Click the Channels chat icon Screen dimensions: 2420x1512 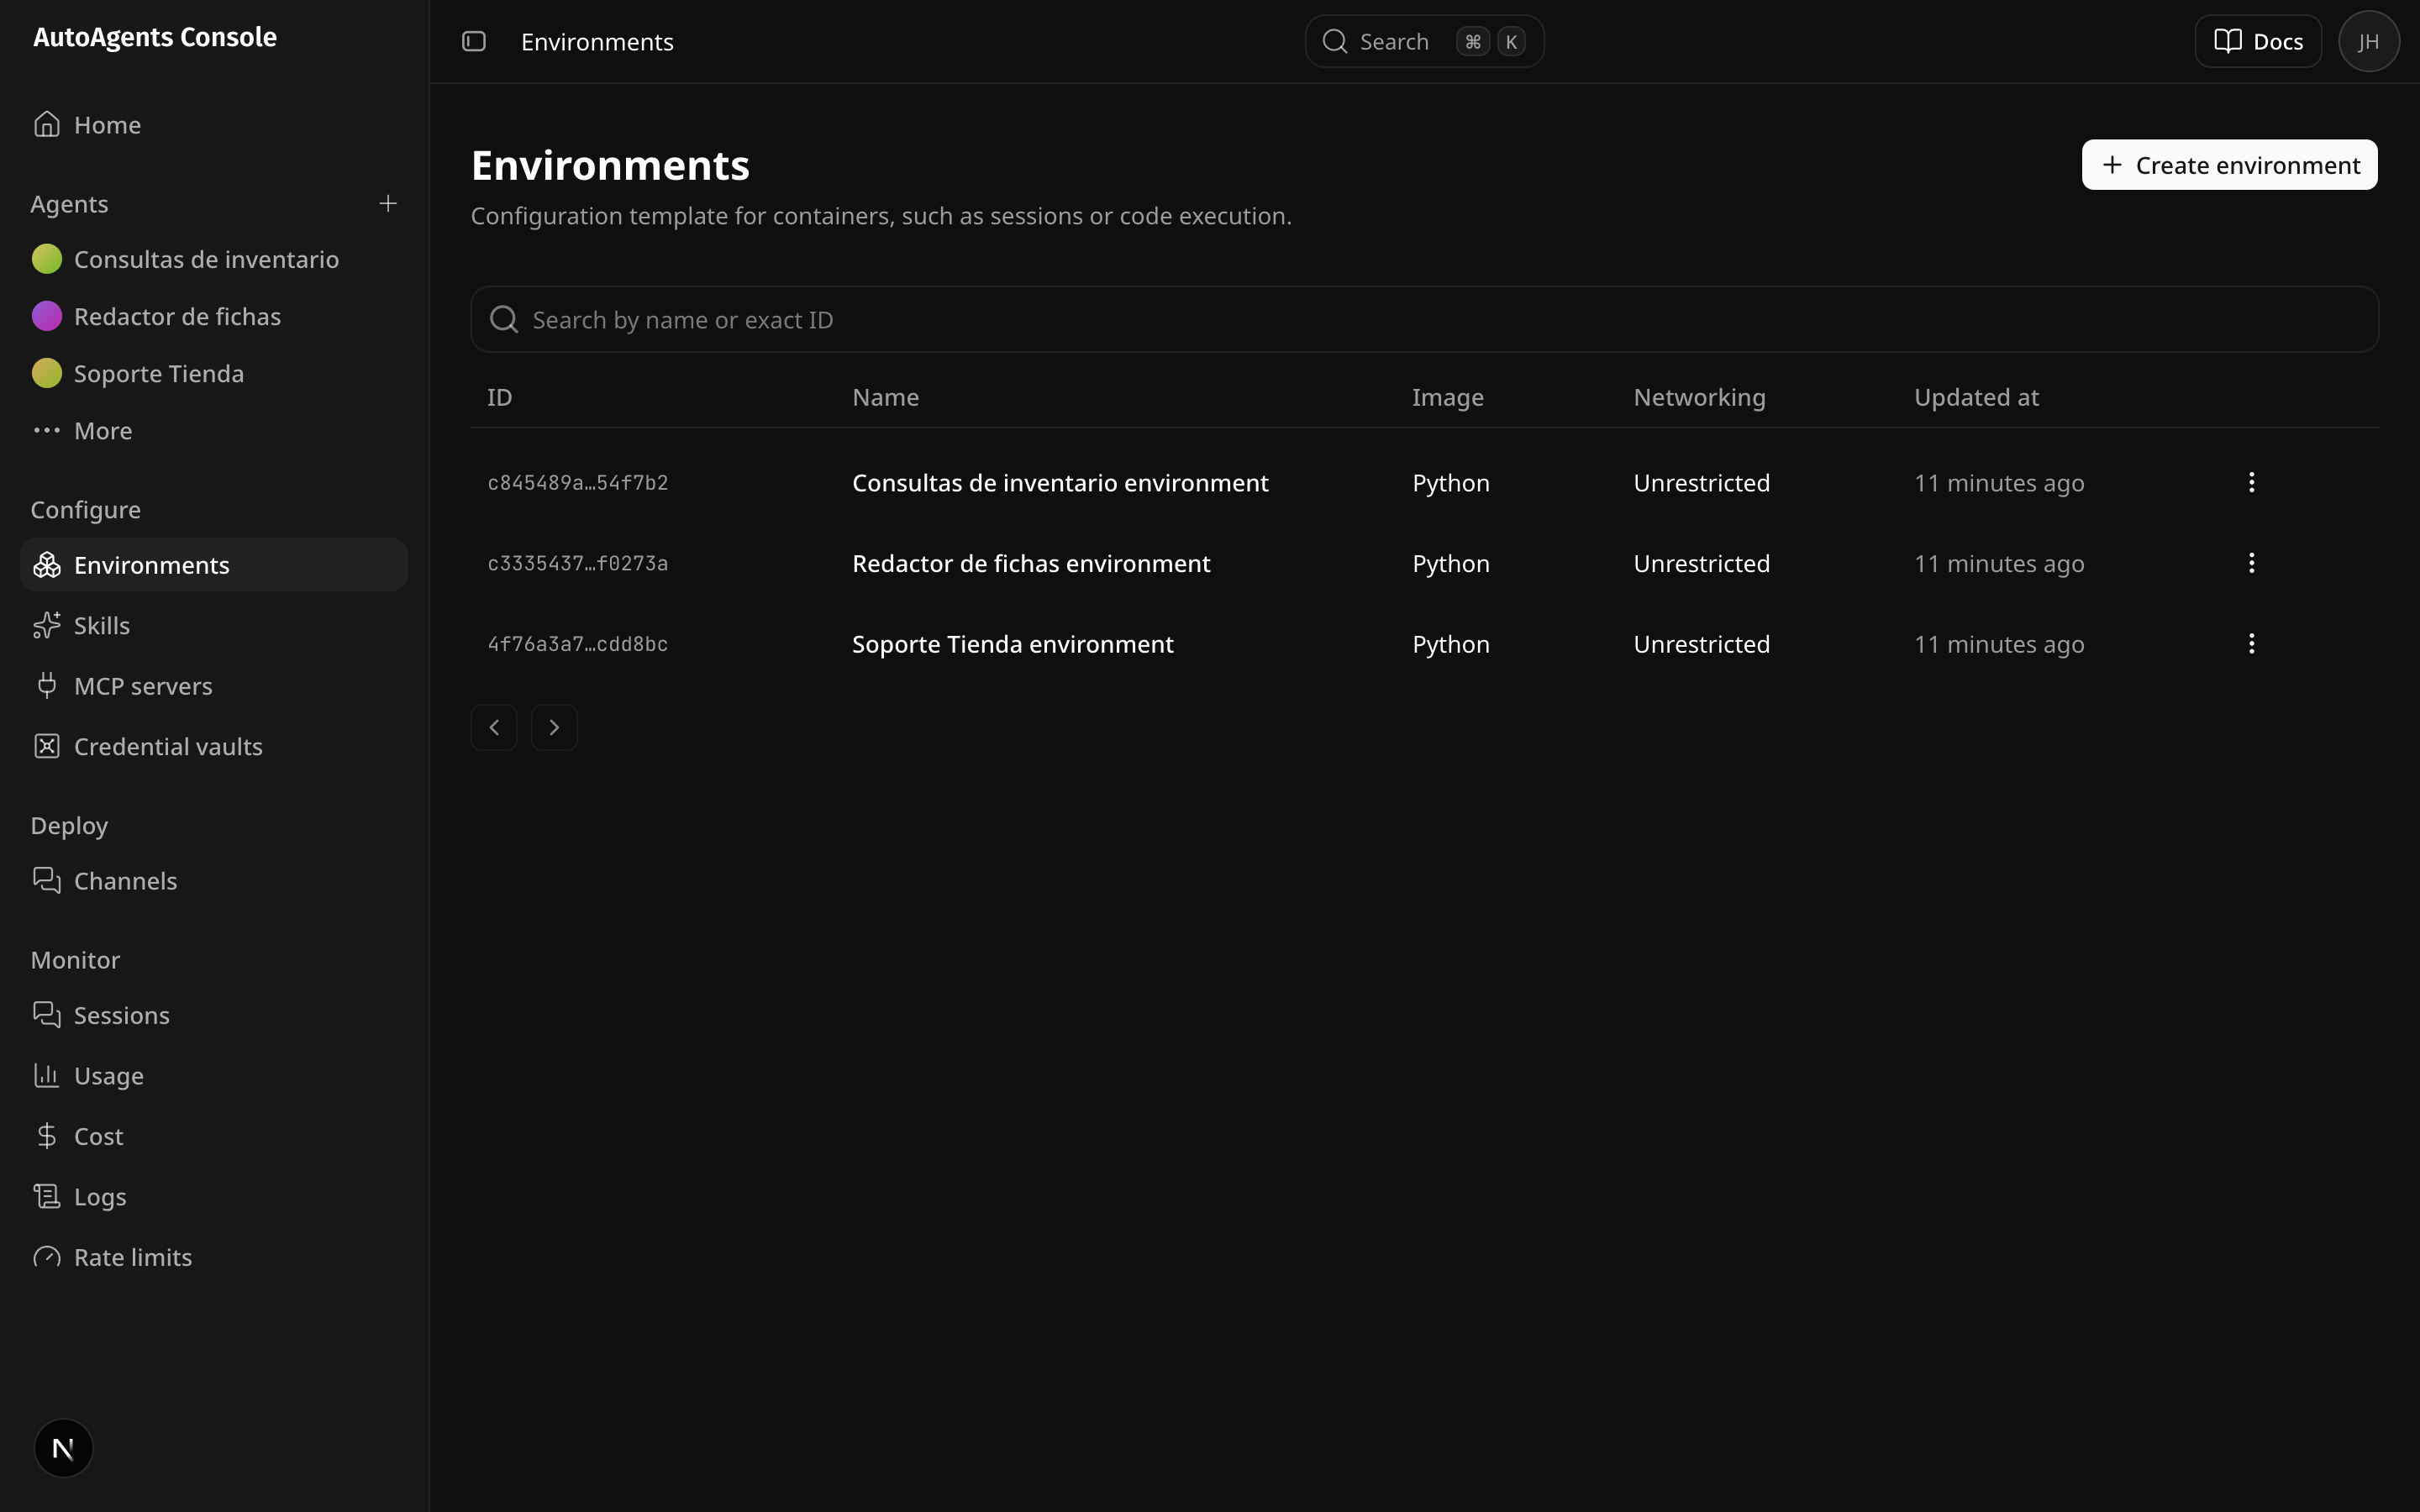click(47, 880)
